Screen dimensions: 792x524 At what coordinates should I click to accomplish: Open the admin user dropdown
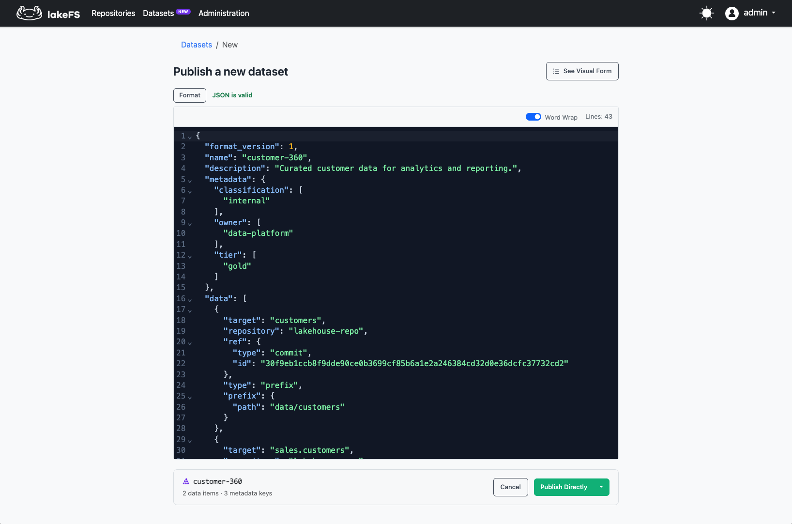coord(760,13)
